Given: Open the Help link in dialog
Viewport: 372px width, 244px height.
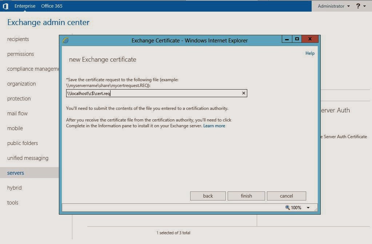Looking at the screenshot, I should pyautogui.click(x=310, y=53).
